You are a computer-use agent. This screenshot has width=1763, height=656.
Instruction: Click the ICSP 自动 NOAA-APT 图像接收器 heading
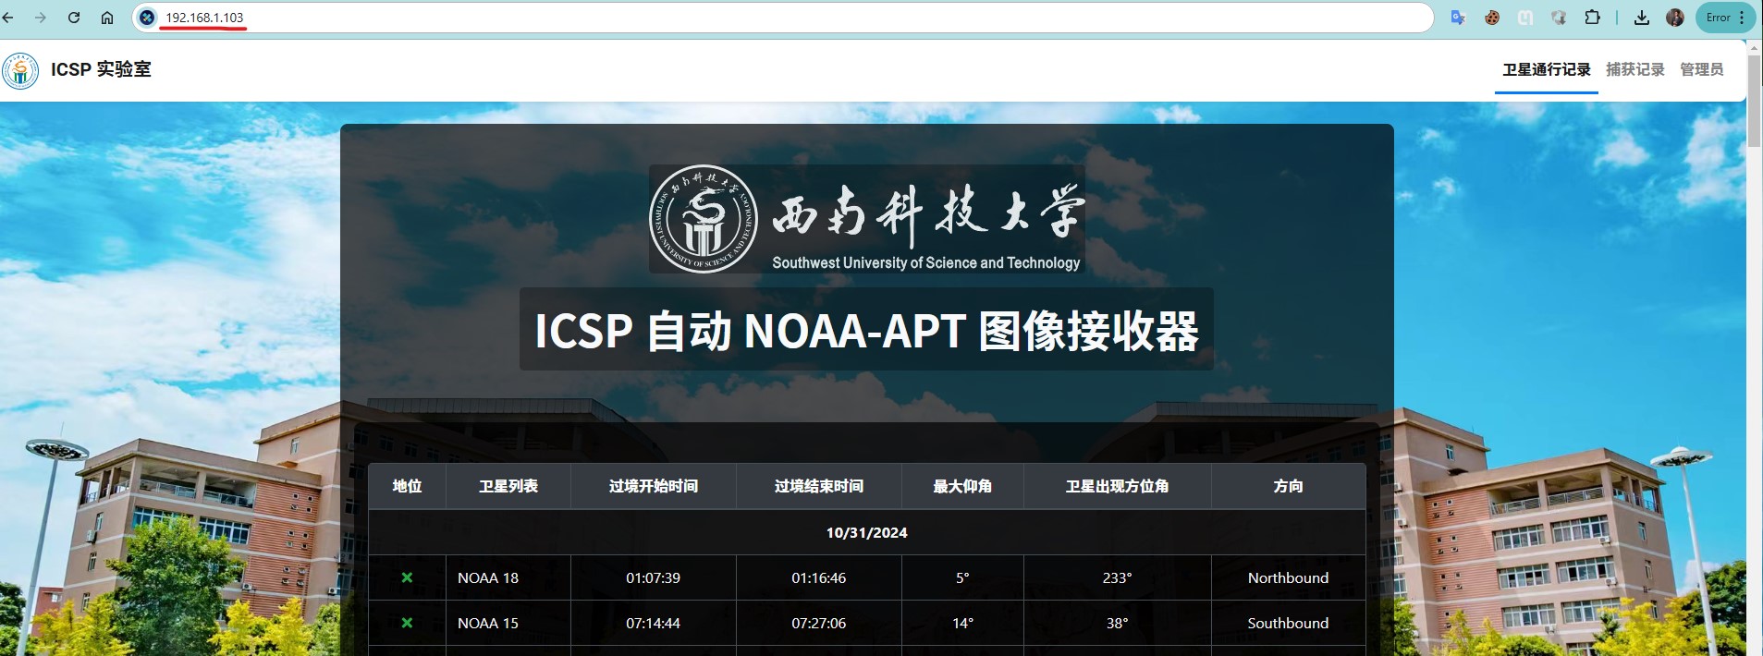pos(866,330)
